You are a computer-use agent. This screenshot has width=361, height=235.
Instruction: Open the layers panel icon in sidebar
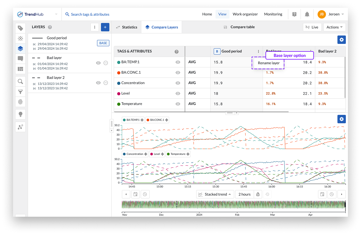[20, 49]
